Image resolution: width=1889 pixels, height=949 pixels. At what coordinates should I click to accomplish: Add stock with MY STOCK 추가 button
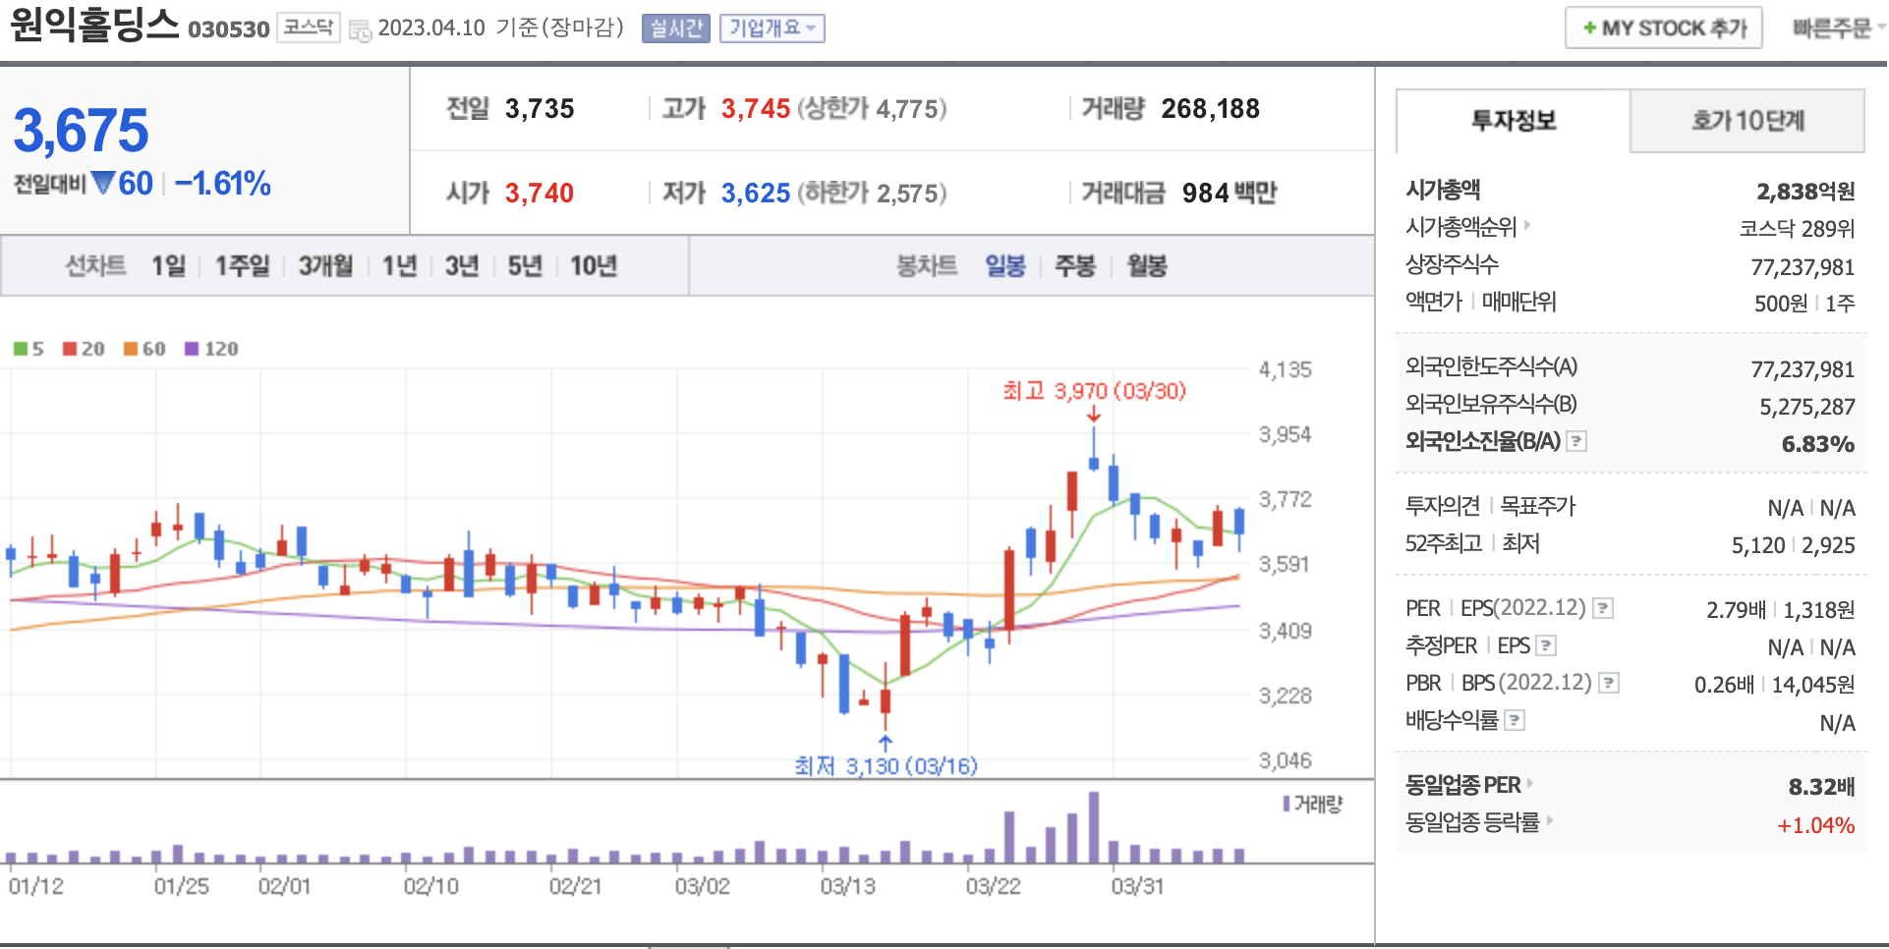coord(1663,28)
